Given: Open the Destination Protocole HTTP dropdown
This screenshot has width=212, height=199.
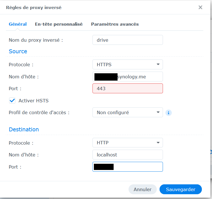Looking at the screenshot, I should (127, 143).
